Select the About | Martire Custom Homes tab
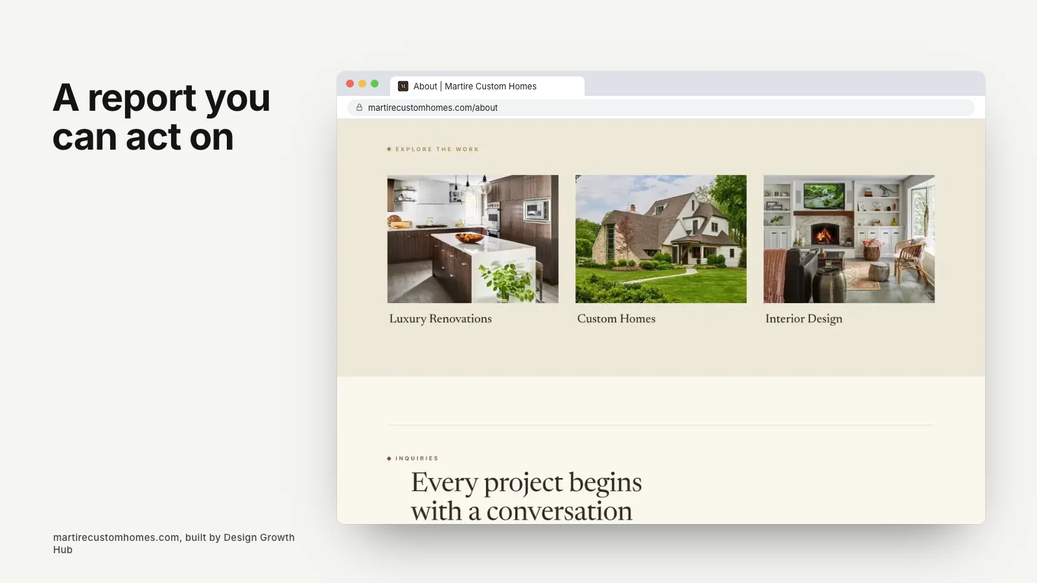 [487, 86]
